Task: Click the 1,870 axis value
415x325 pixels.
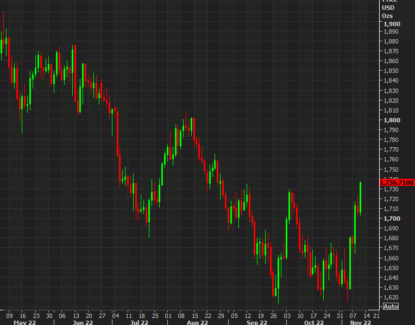Action: tap(391, 51)
